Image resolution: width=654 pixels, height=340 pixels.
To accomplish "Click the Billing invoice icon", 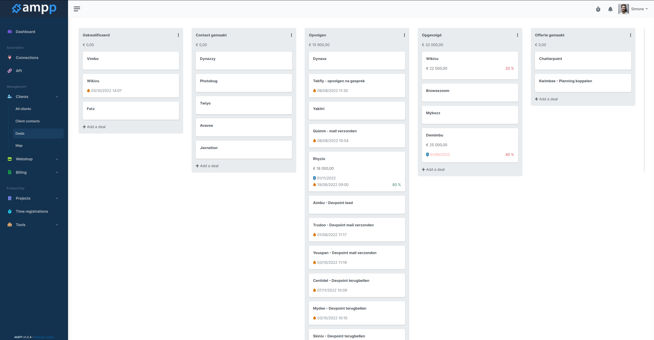I will pyautogui.click(x=10, y=172).
